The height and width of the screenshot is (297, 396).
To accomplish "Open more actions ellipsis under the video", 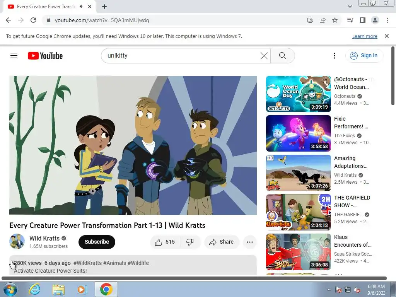I will (x=250, y=242).
